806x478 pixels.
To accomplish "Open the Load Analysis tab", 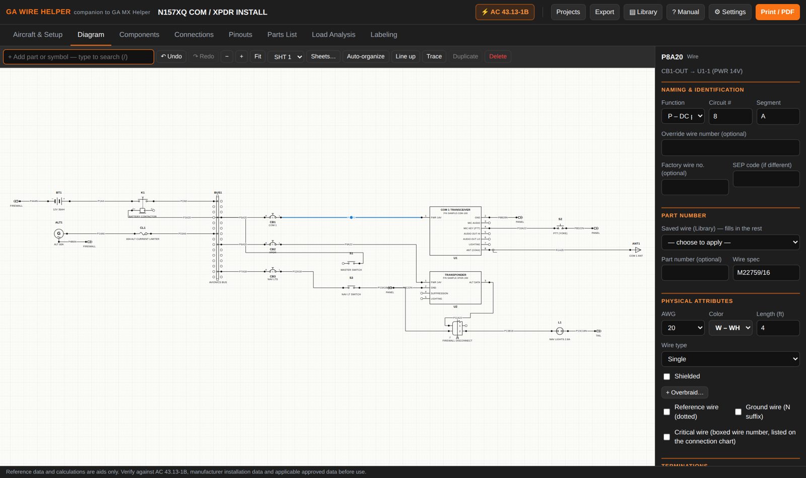I will pos(333,35).
